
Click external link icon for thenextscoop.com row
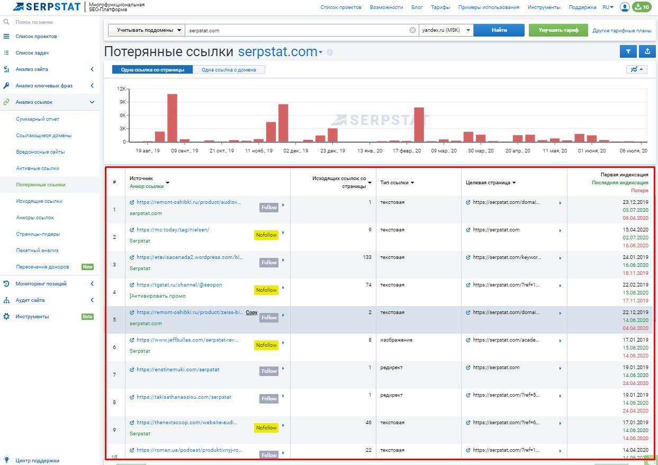[x=132, y=423]
